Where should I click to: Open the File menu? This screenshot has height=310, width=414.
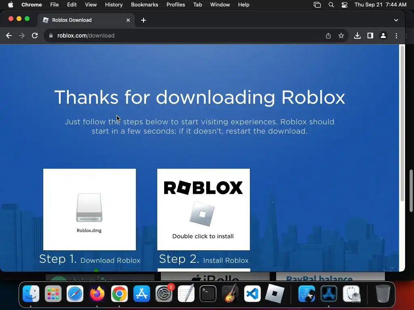pyautogui.click(x=55, y=5)
